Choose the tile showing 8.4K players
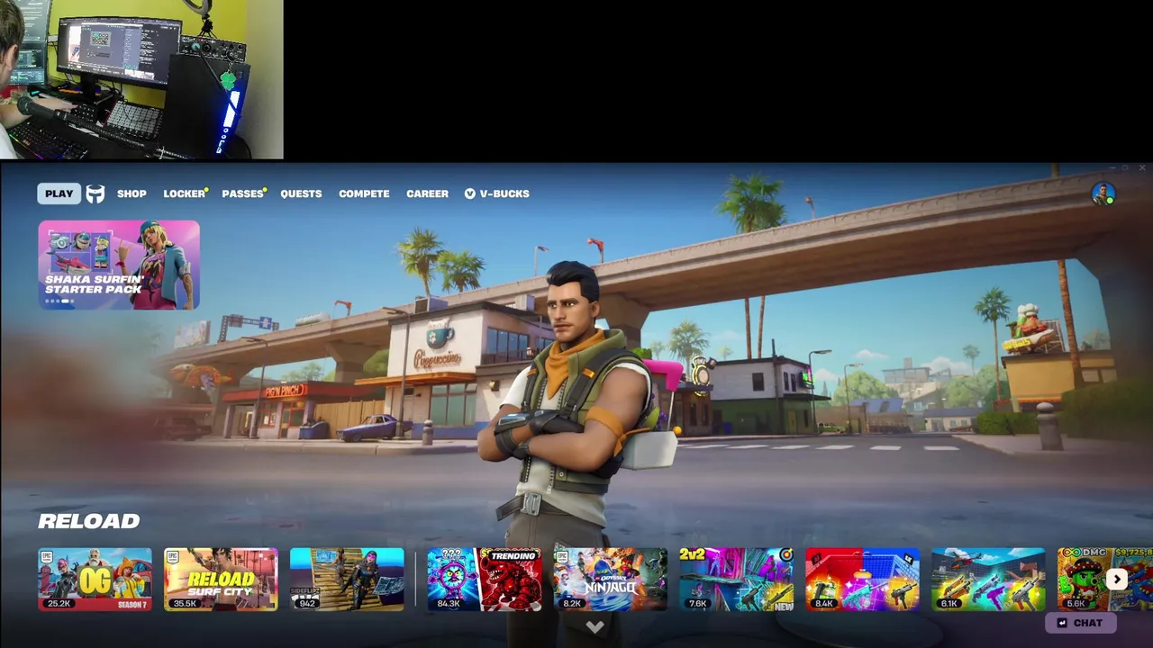Image resolution: width=1153 pixels, height=648 pixels. coord(863,580)
